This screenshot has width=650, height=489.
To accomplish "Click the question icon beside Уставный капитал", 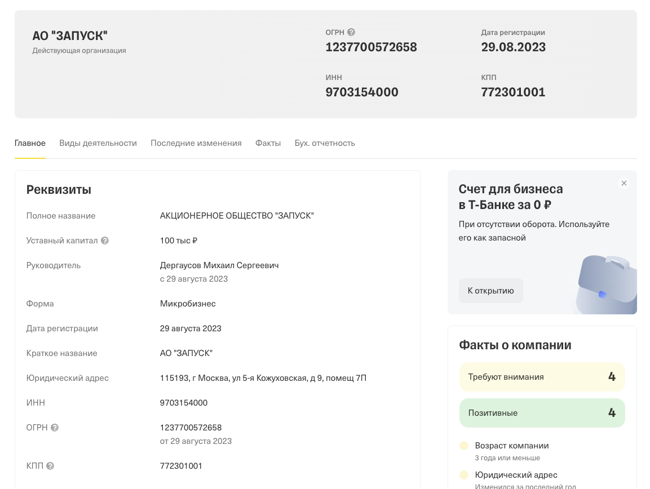I will coord(105,241).
